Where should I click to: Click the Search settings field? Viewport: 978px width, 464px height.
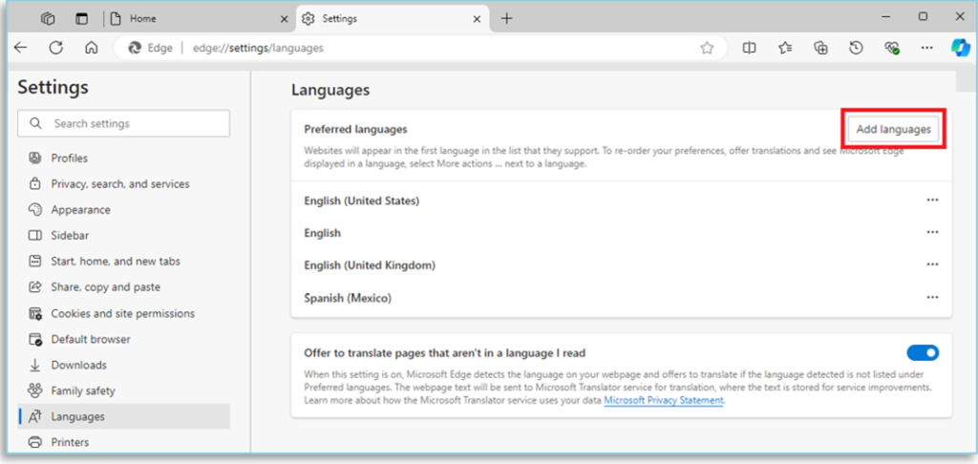pyautogui.click(x=124, y=123)
